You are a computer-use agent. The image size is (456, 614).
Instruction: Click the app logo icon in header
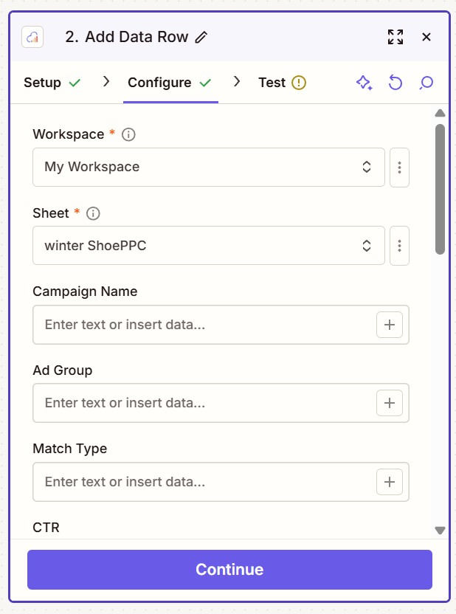[x=32, y=37]
